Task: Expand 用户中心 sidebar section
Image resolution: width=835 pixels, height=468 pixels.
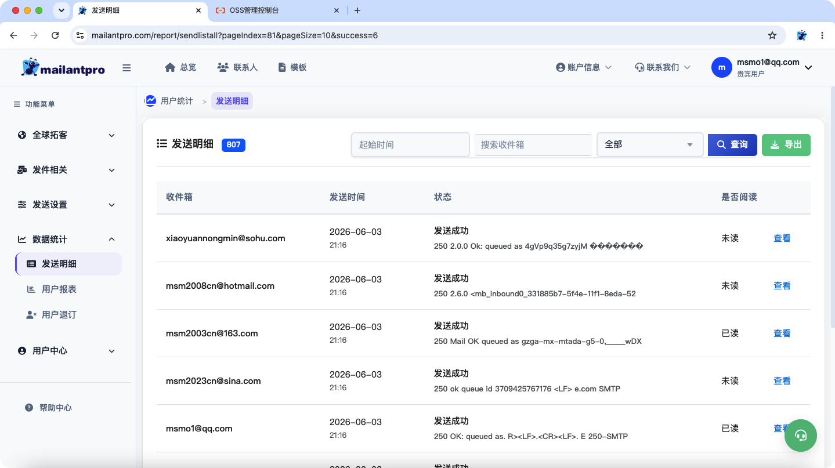Action: coord(66,351)
